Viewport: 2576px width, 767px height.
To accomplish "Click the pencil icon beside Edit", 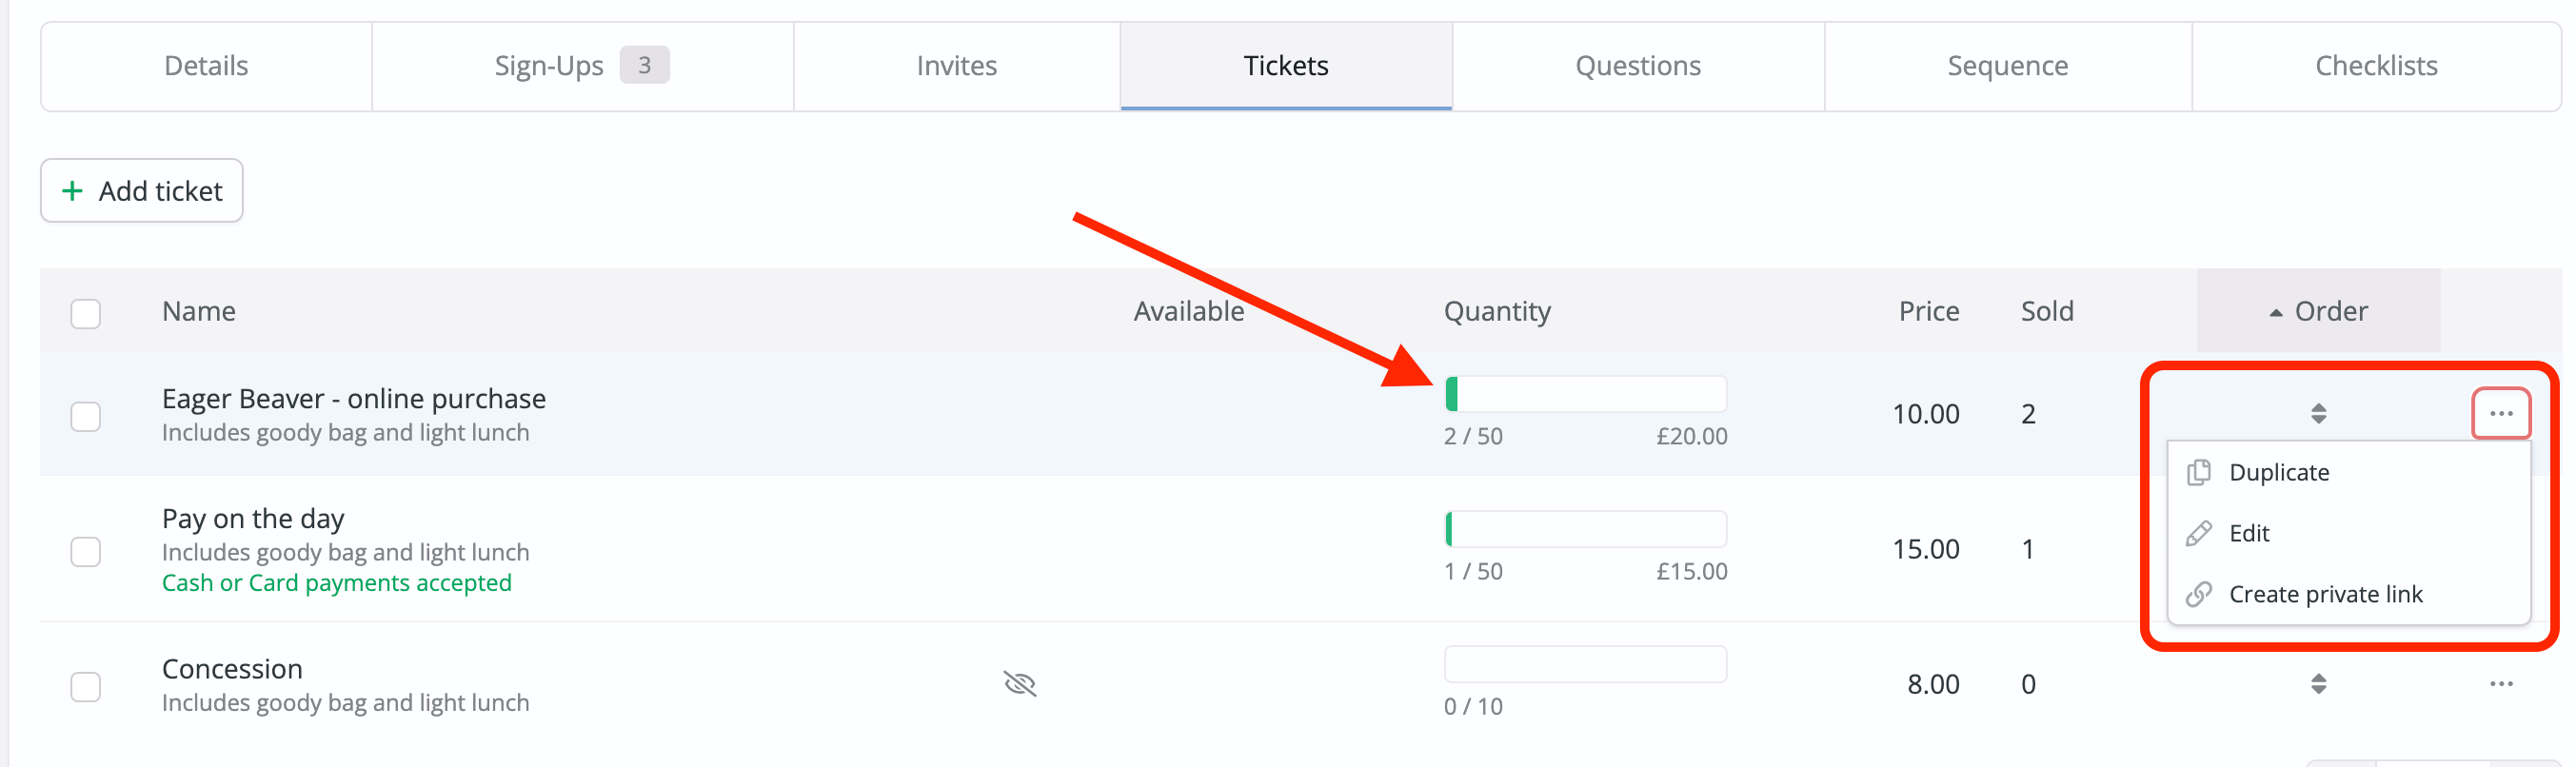I will click(x=2199, y=533).
